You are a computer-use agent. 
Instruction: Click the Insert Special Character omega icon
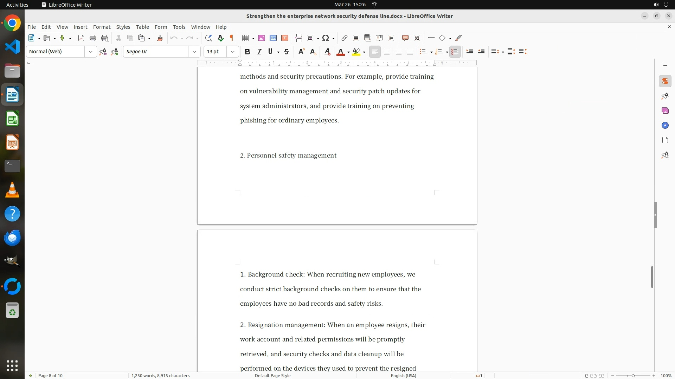pyautogui.click(x=326, y=38)
